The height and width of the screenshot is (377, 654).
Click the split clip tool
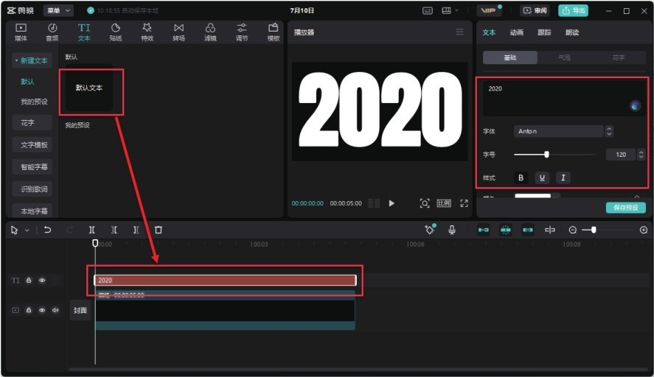click(91, 230)
